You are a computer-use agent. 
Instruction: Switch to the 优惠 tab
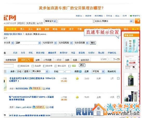[x=75, y=60]
